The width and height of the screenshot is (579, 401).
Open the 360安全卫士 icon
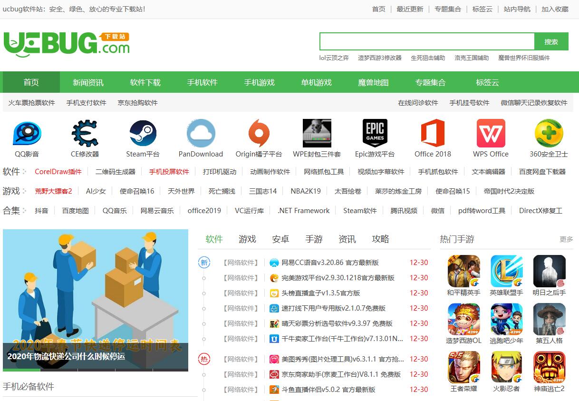click(x=549, y=133)
